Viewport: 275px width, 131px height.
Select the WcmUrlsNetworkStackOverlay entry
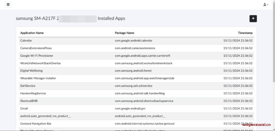click(41, 63)
